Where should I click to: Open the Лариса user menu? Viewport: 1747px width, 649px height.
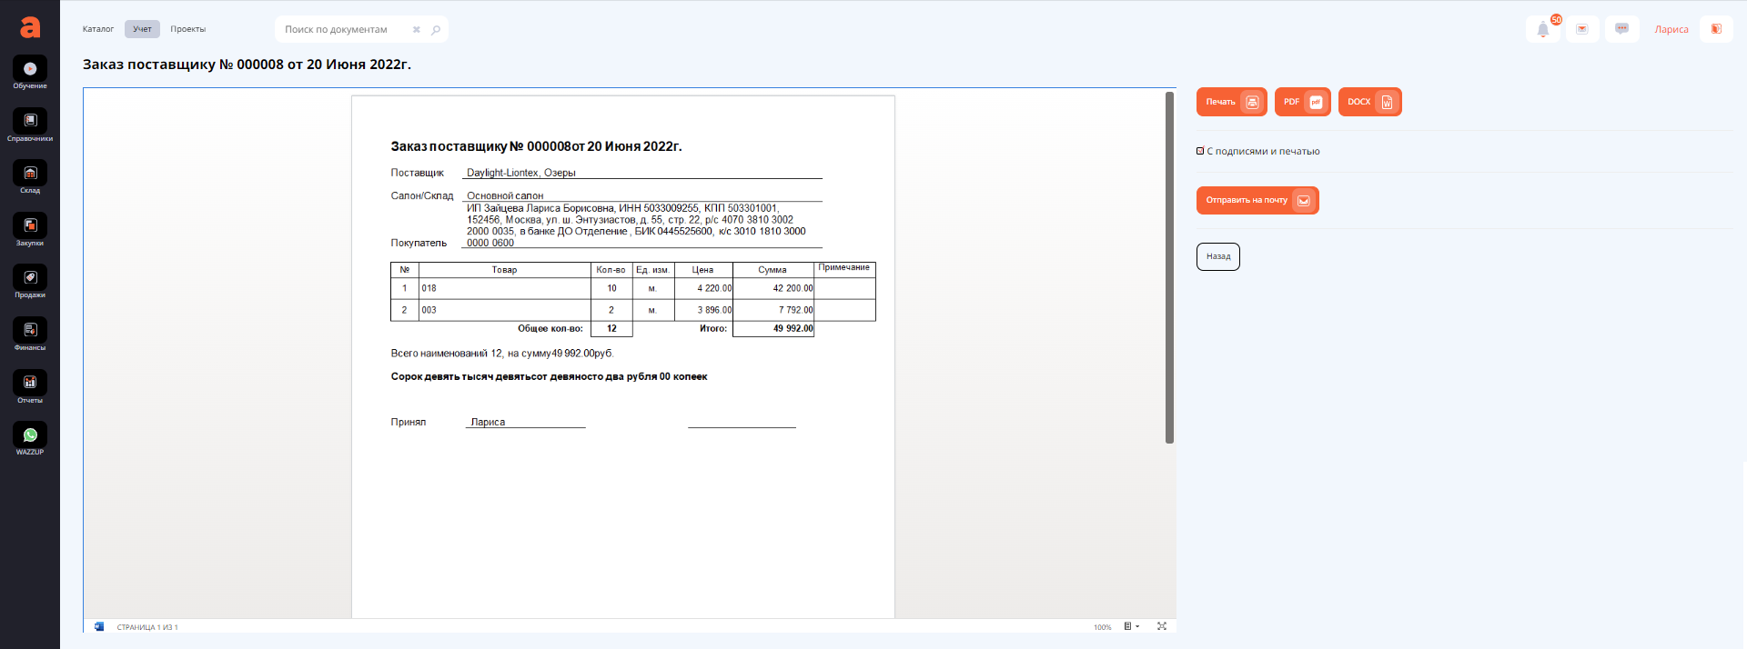(1671, 29)
